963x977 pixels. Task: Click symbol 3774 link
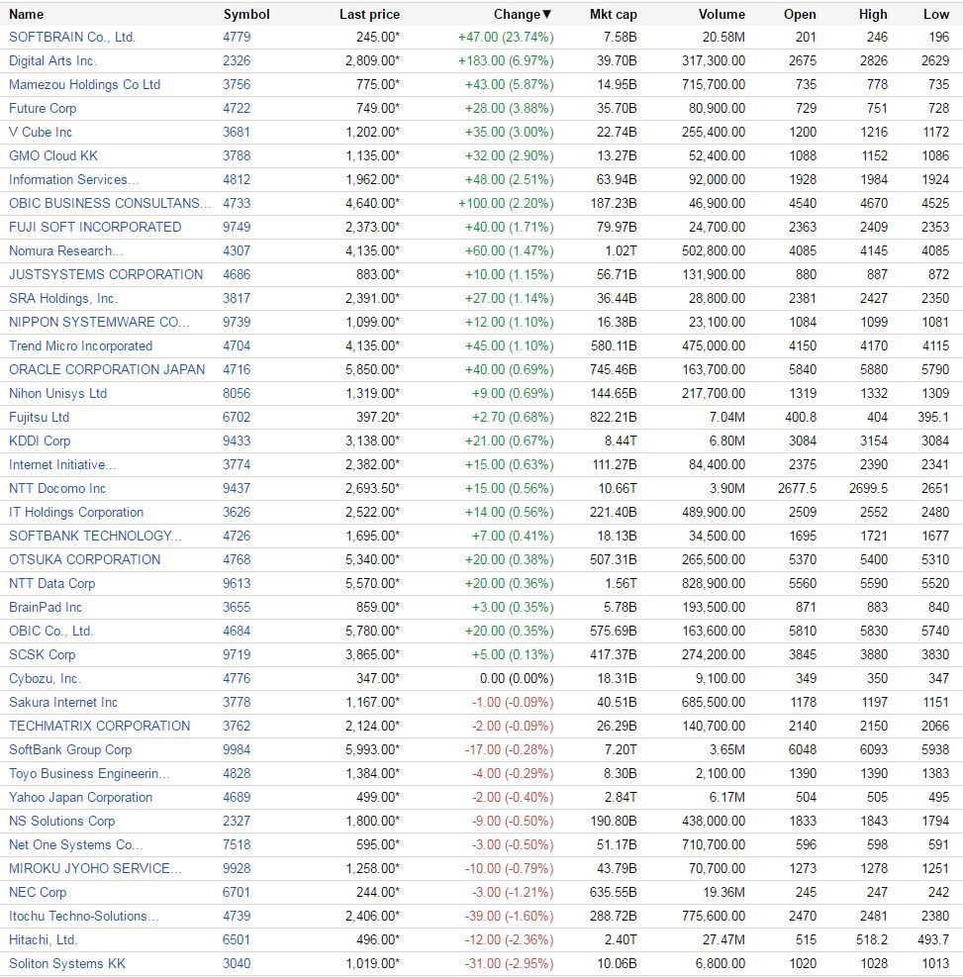tap(237, 465)
